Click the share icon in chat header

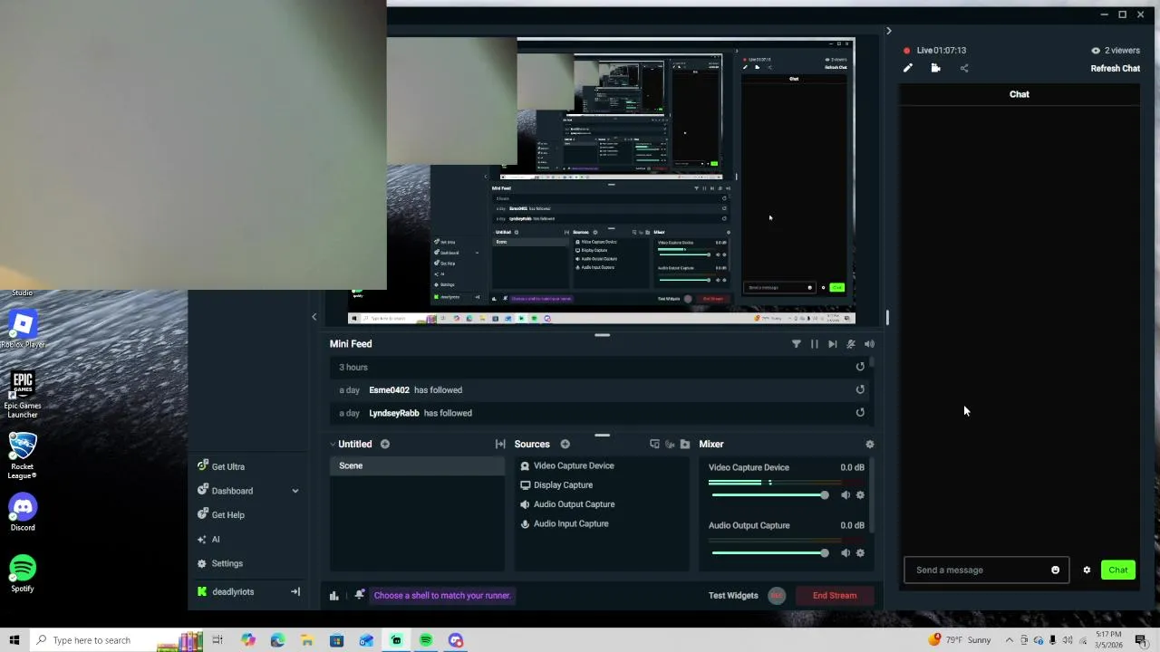click(964, 68)
